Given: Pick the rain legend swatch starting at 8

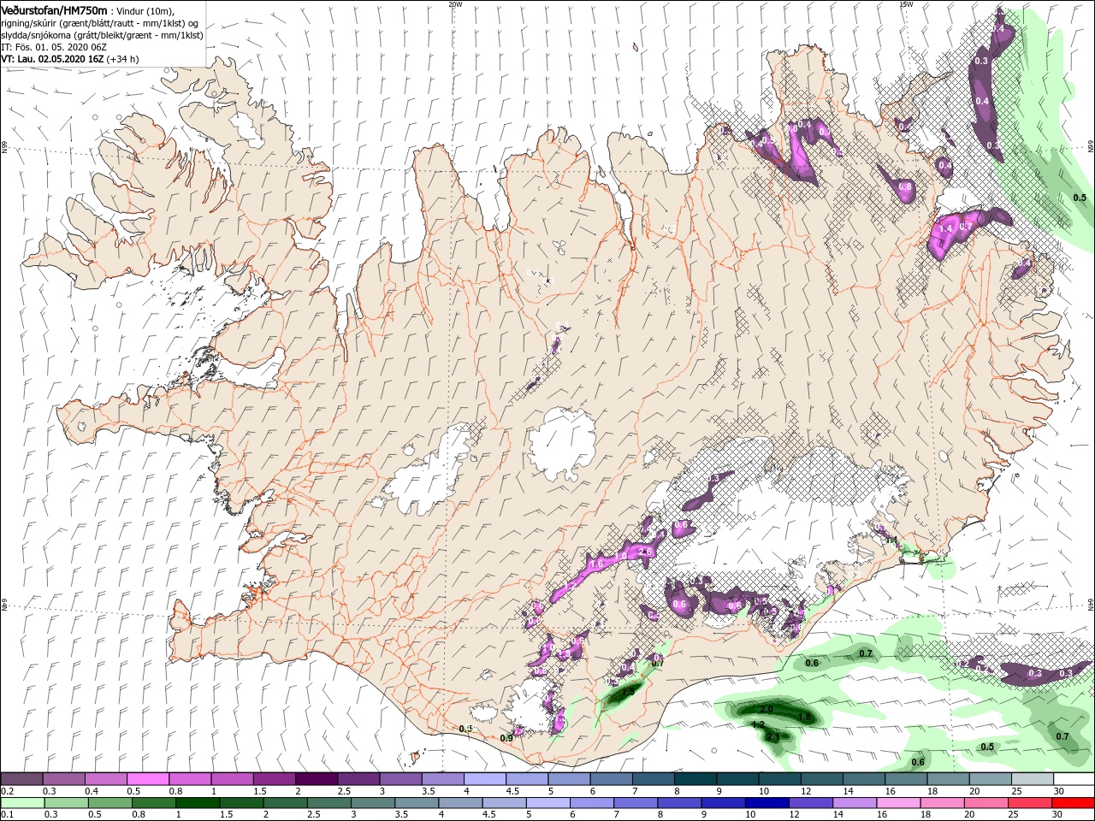Looking at the screenshot, I should click(x=678, y=802).
